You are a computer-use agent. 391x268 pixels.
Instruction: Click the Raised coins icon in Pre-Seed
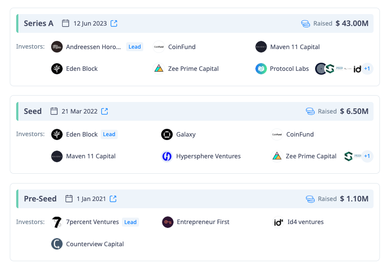click(310, 199)
